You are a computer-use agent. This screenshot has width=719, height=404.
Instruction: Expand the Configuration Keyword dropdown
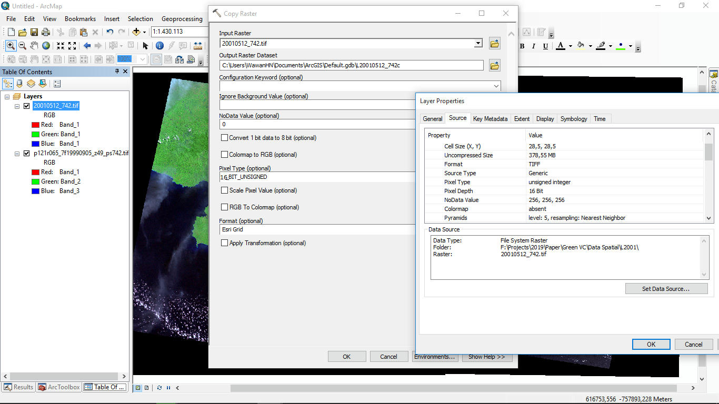click(496, 86)
